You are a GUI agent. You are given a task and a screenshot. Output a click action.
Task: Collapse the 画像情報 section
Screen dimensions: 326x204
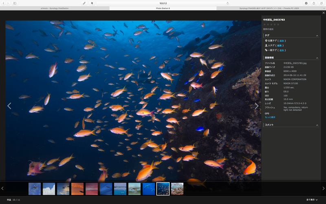coord(317,58)
